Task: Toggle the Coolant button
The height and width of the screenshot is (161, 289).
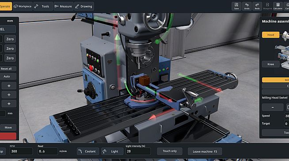Action: tap(88, 151)
